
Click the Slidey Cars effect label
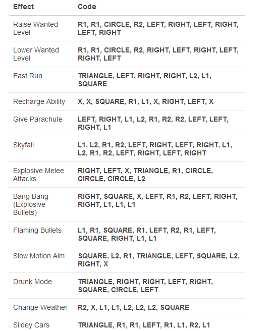coord(31,325)
